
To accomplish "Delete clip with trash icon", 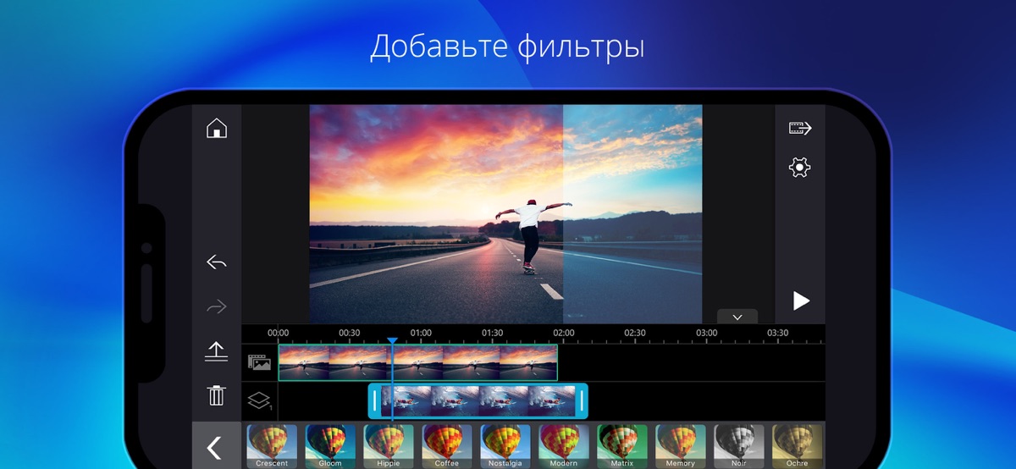I will (x=217, y=395).
